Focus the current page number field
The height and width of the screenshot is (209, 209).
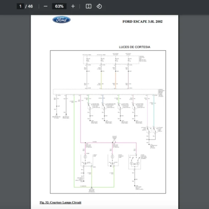tap(21, 6)
